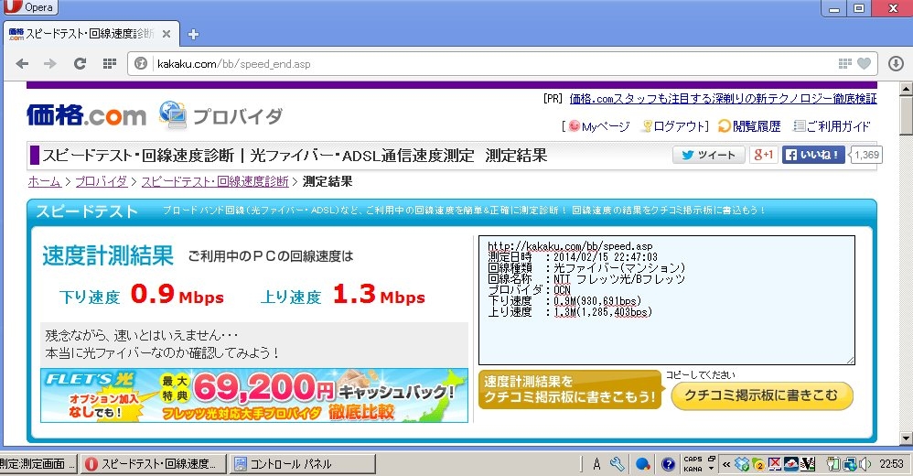This screenshot has height=476, width=913.
Task: Minimize the Opera window
Action: point(834,8)
